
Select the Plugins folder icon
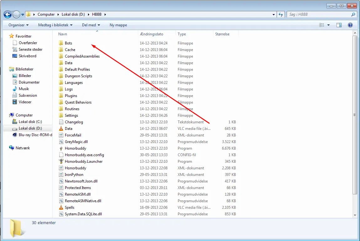click(61, 96)
